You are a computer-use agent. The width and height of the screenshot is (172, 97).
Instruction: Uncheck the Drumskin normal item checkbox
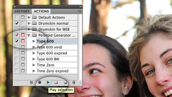[17, 23]
